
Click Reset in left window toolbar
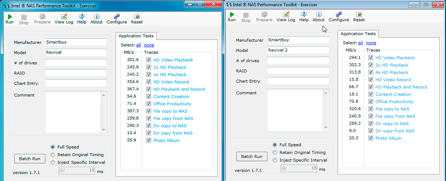coord(137,19)
